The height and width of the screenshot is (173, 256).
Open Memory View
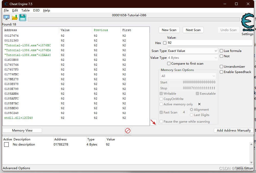tap(22, 131)
